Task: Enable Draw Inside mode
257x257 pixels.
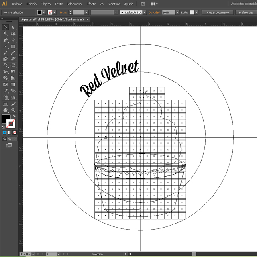Action: (x=15, y=139)
